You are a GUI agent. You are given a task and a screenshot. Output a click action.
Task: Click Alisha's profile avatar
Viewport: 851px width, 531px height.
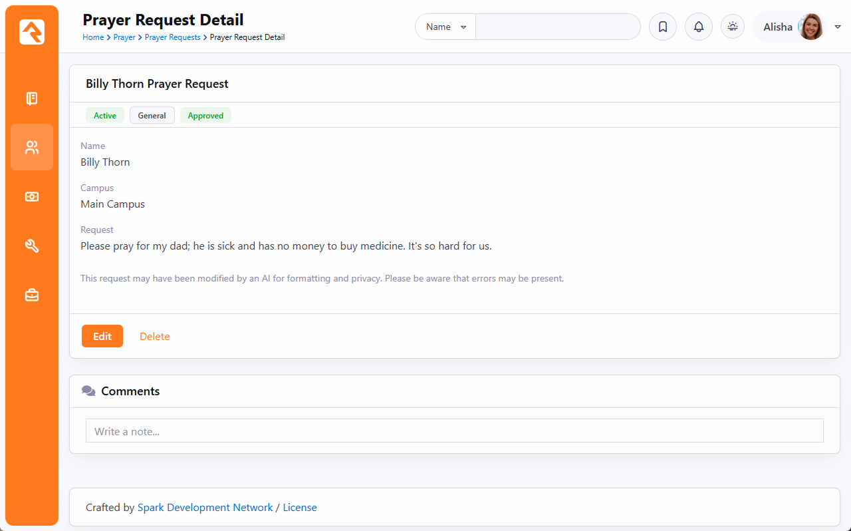pos(810,27)
